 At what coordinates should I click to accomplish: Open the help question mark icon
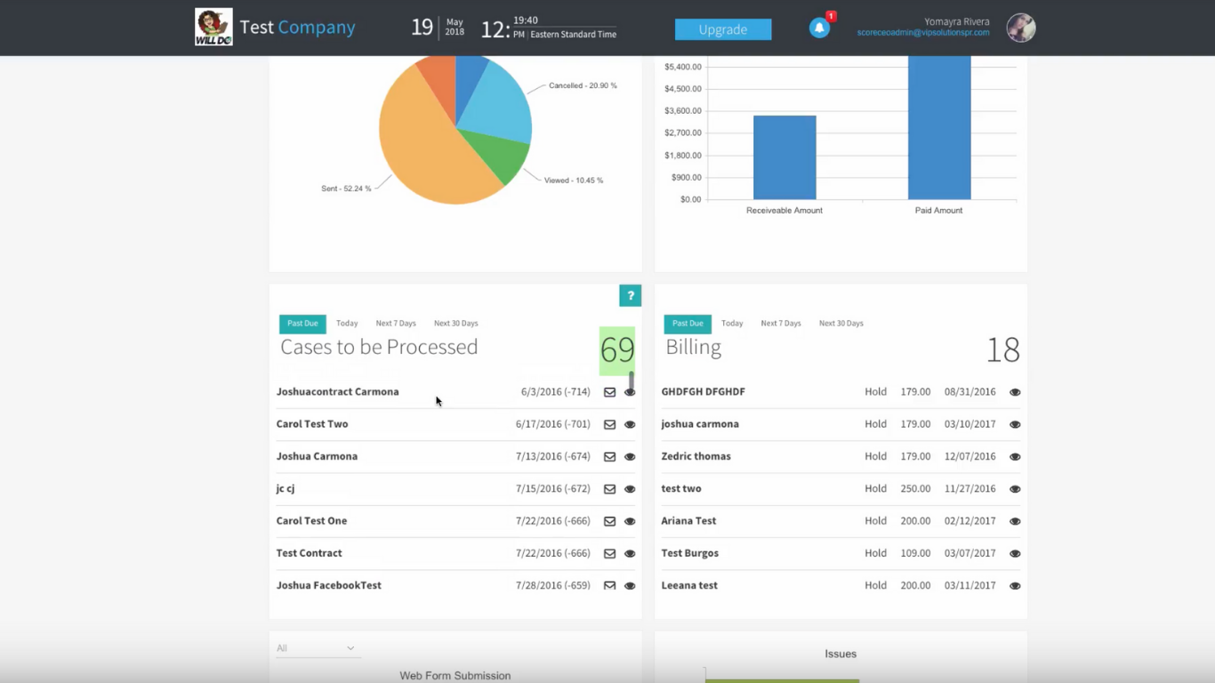pos(630,295)
